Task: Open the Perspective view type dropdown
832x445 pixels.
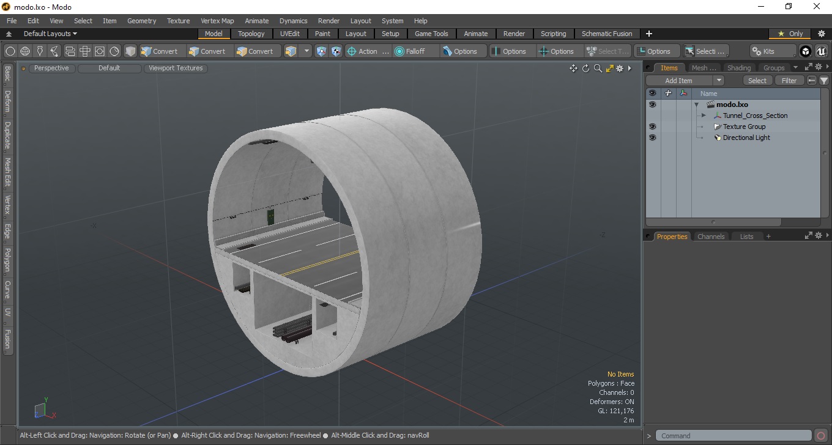Action: pos(52,68)
